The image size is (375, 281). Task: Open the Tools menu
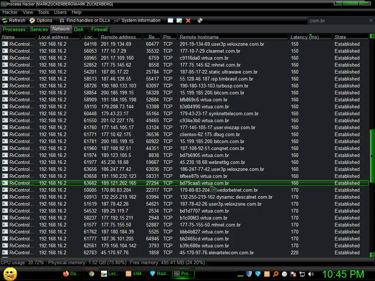(43, 12)
